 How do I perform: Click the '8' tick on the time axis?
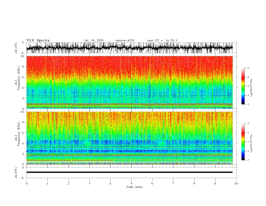(194, 183)
